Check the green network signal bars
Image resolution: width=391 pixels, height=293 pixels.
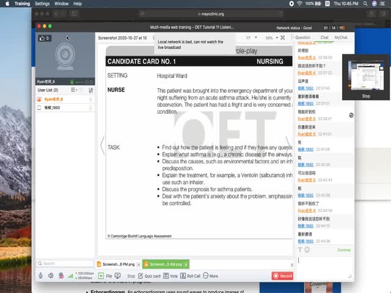click(x=71, y=276)
